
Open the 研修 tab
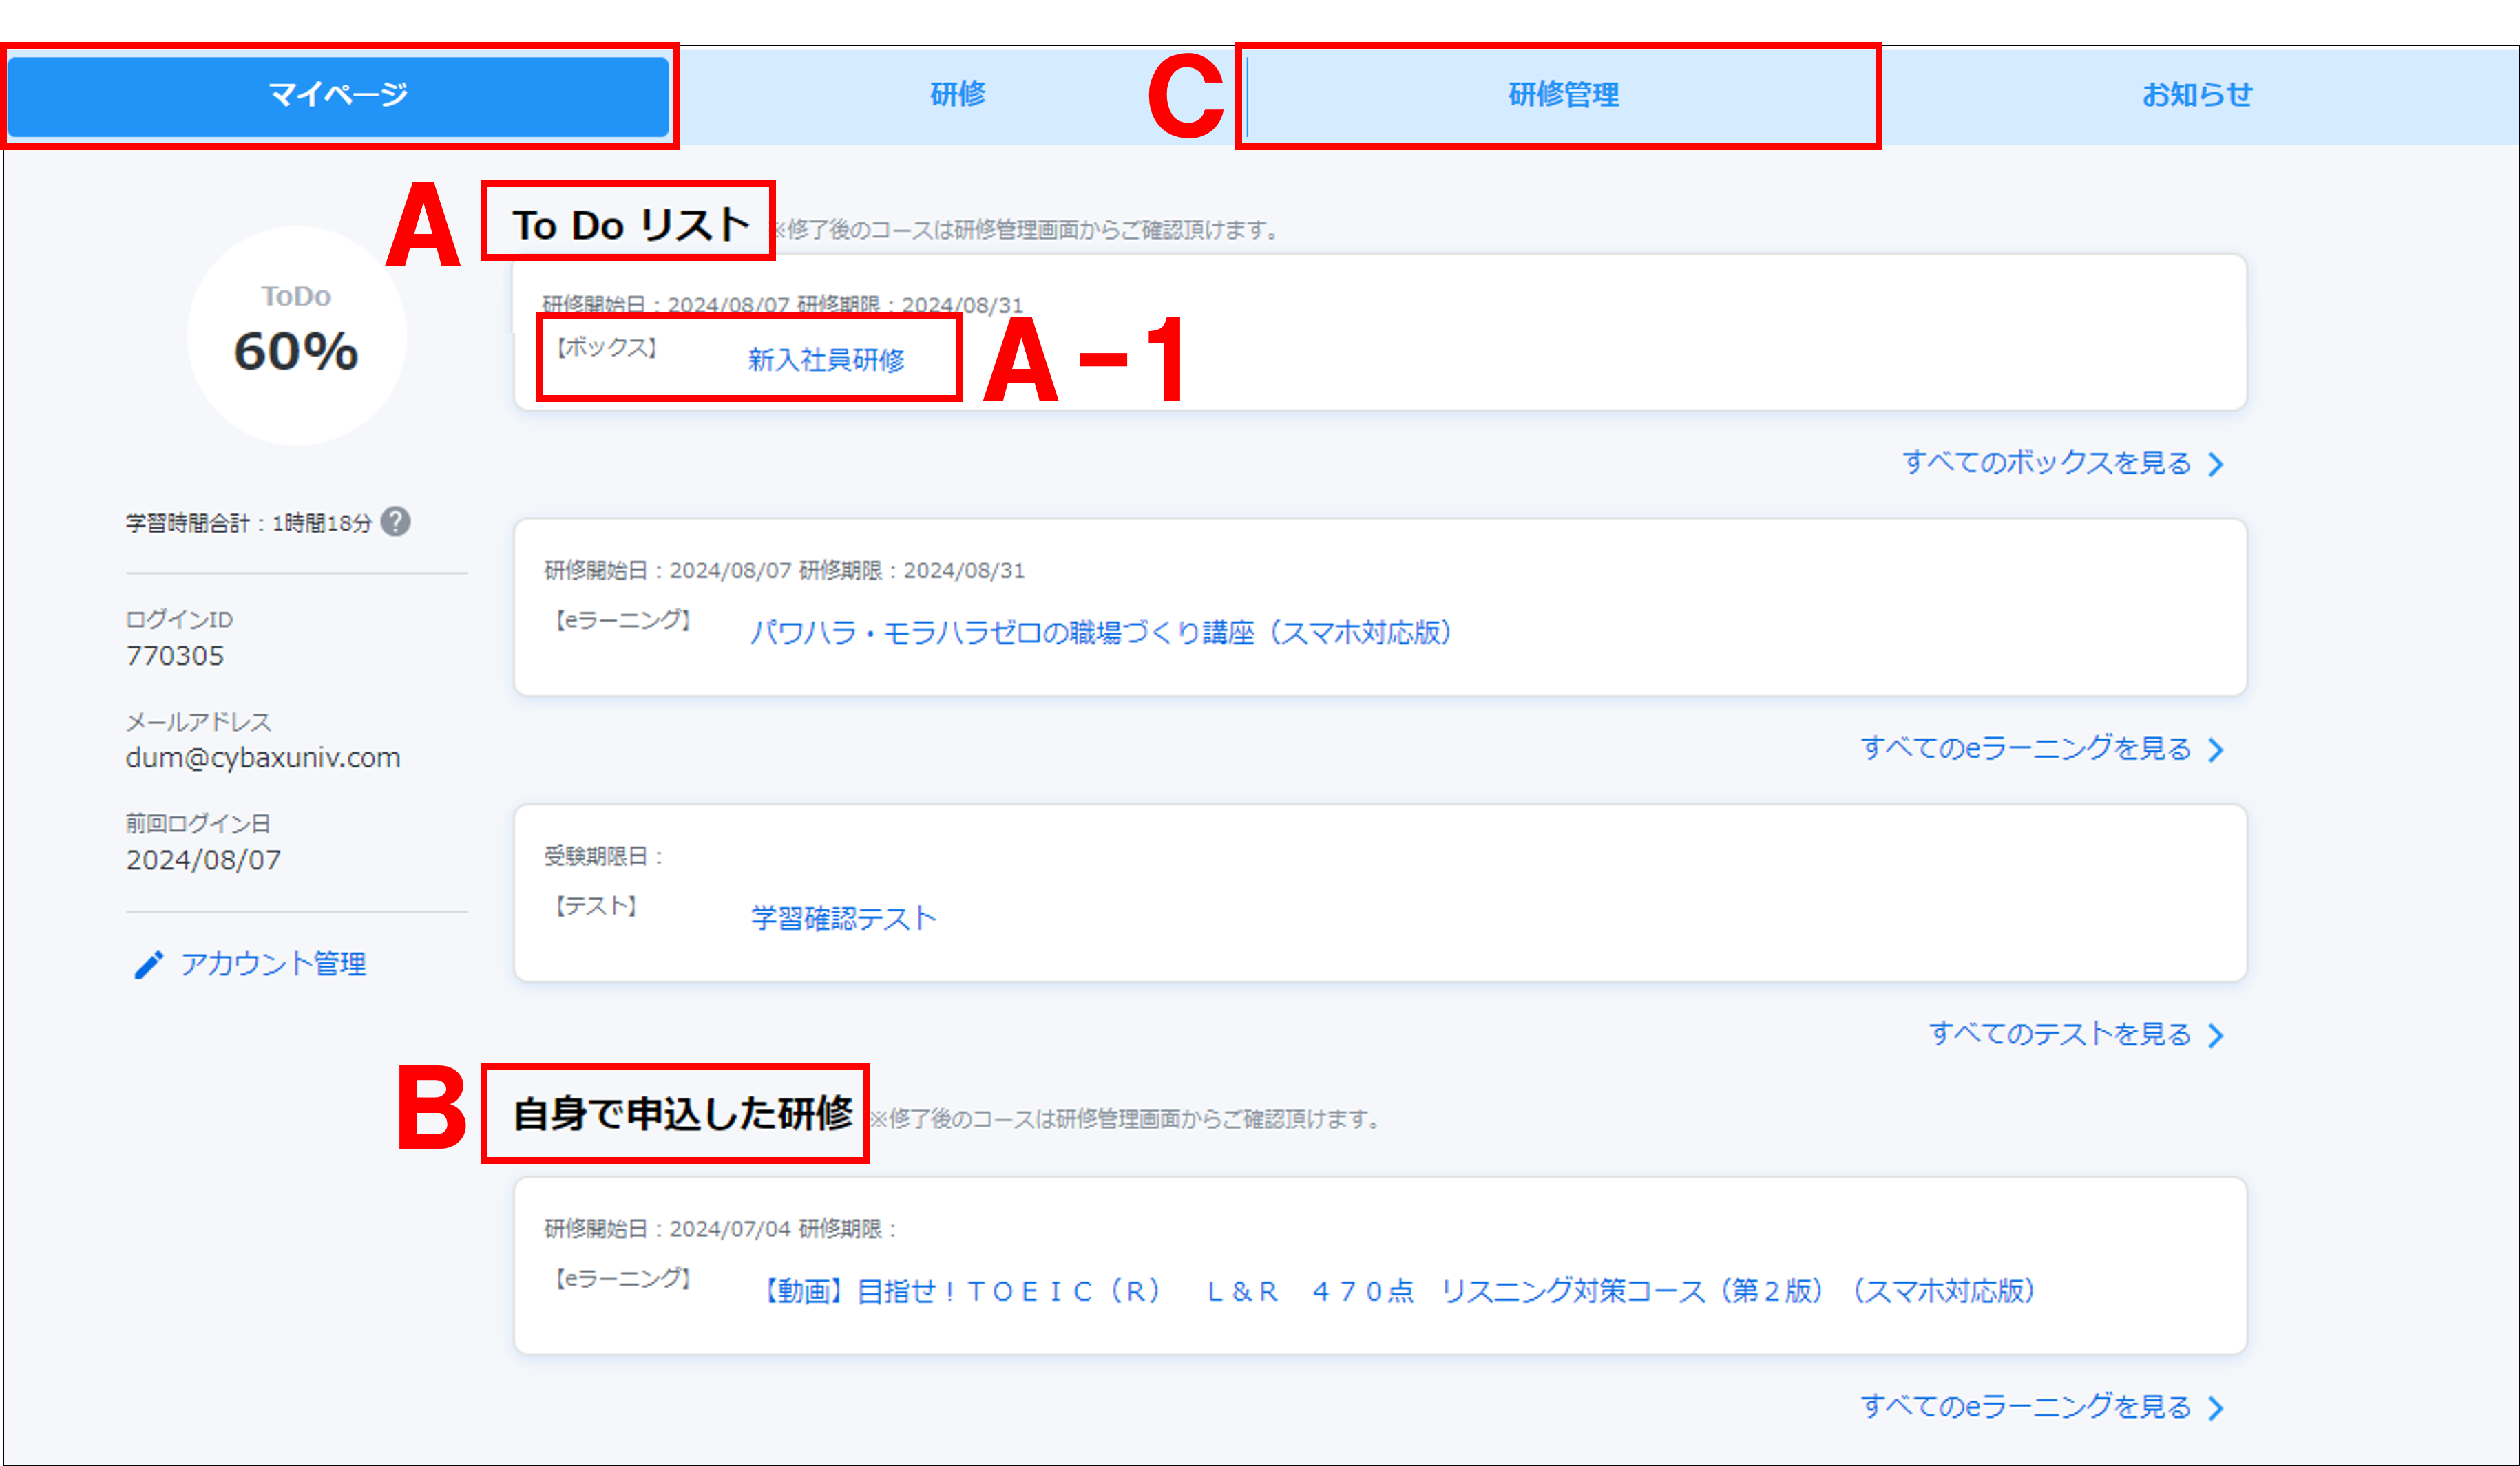[957, 95]
